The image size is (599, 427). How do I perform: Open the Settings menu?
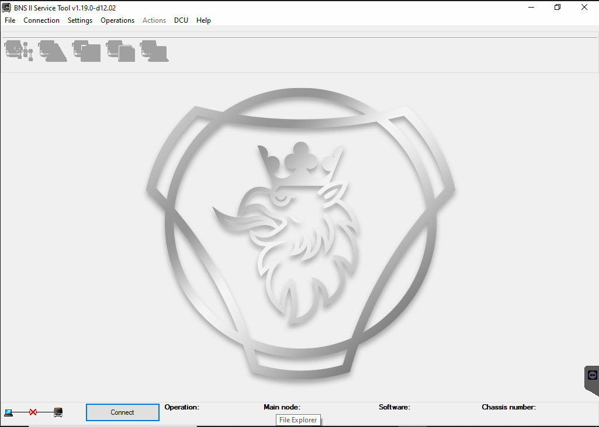[x=80, y=20]
